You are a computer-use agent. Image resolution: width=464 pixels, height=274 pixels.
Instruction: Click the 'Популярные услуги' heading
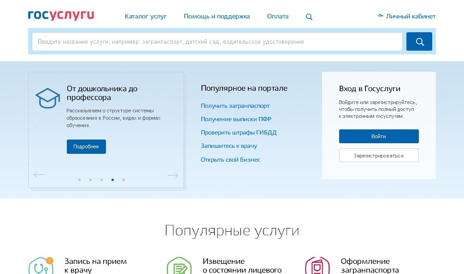tap(232, 231)
